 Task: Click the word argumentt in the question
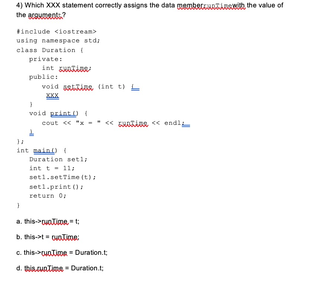click(45, 15)
